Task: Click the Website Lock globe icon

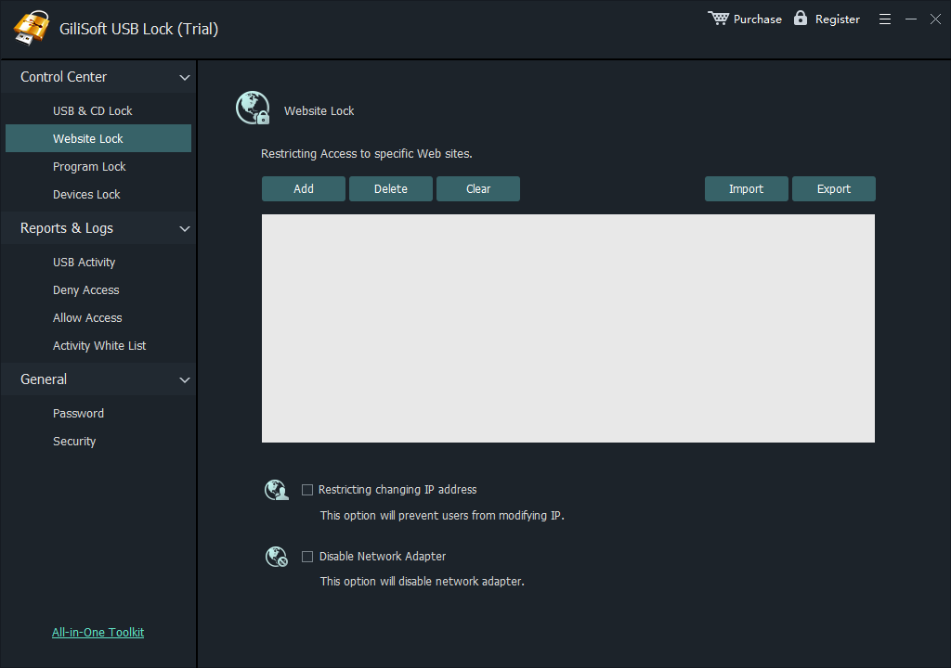Action: 253,108
